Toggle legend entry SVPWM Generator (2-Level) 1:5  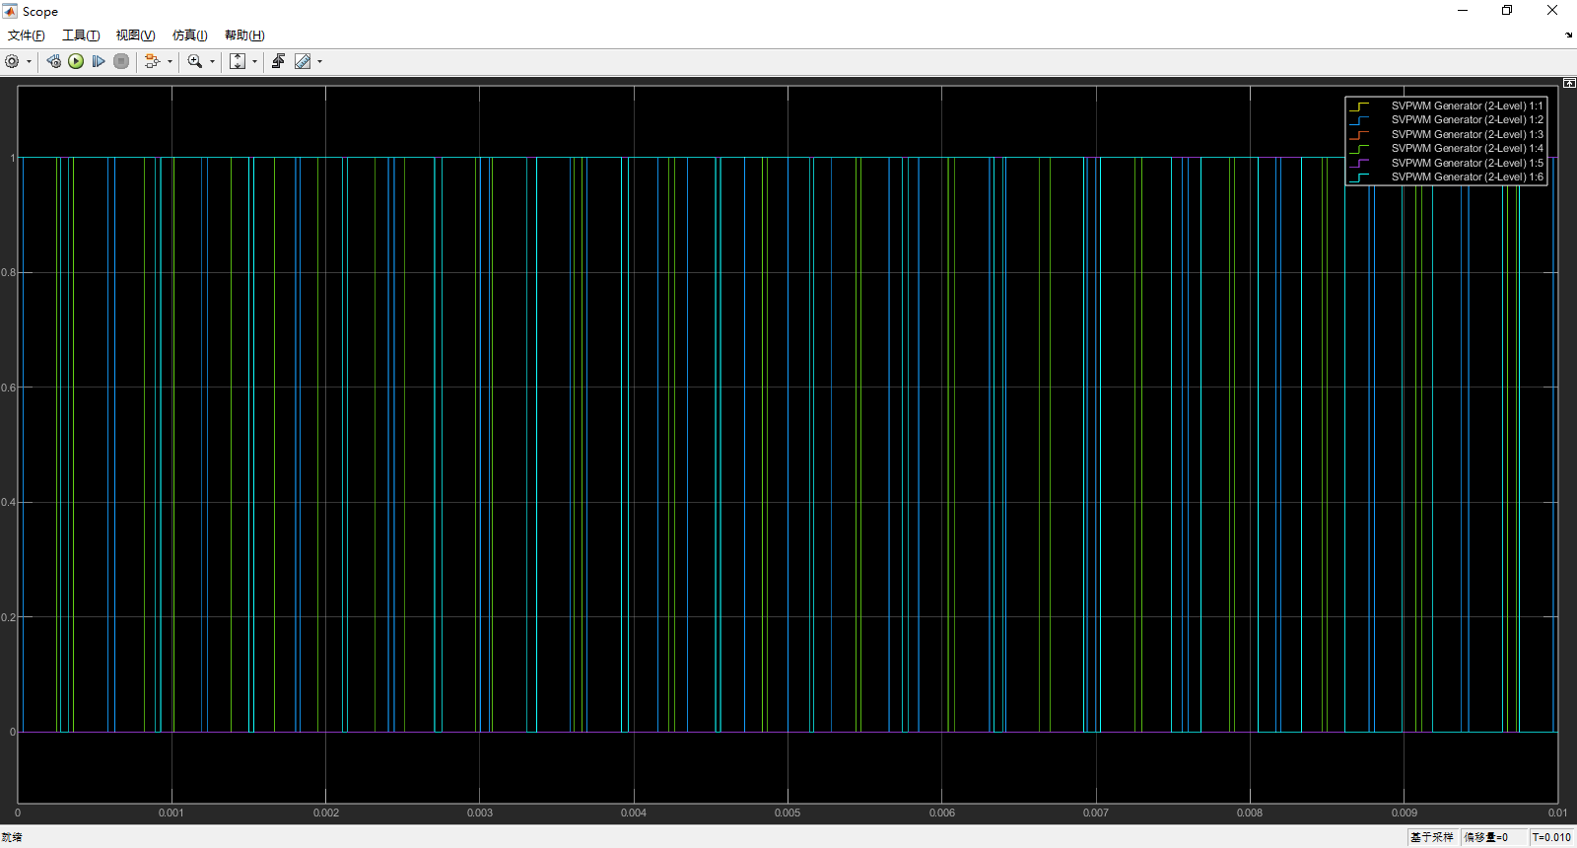pos(1446,163)
